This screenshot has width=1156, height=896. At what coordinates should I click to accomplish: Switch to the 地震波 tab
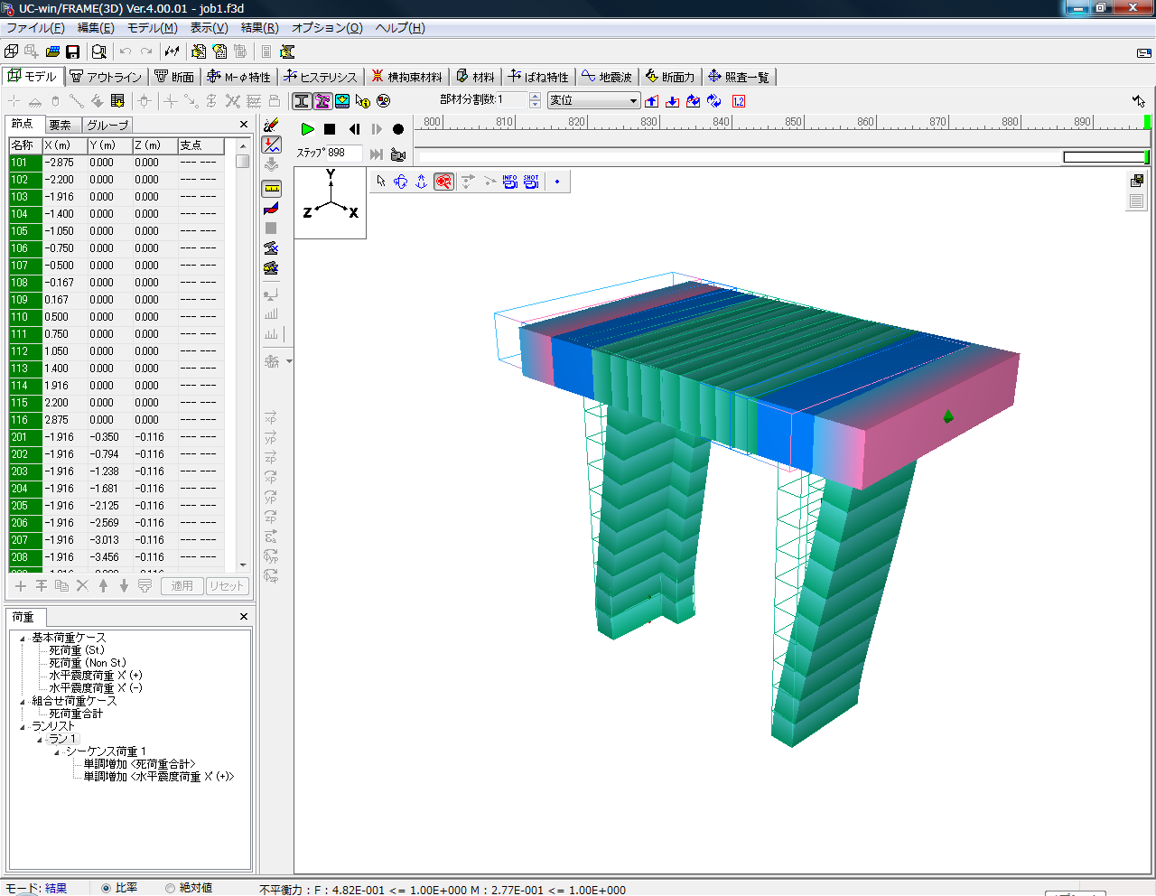607,77
